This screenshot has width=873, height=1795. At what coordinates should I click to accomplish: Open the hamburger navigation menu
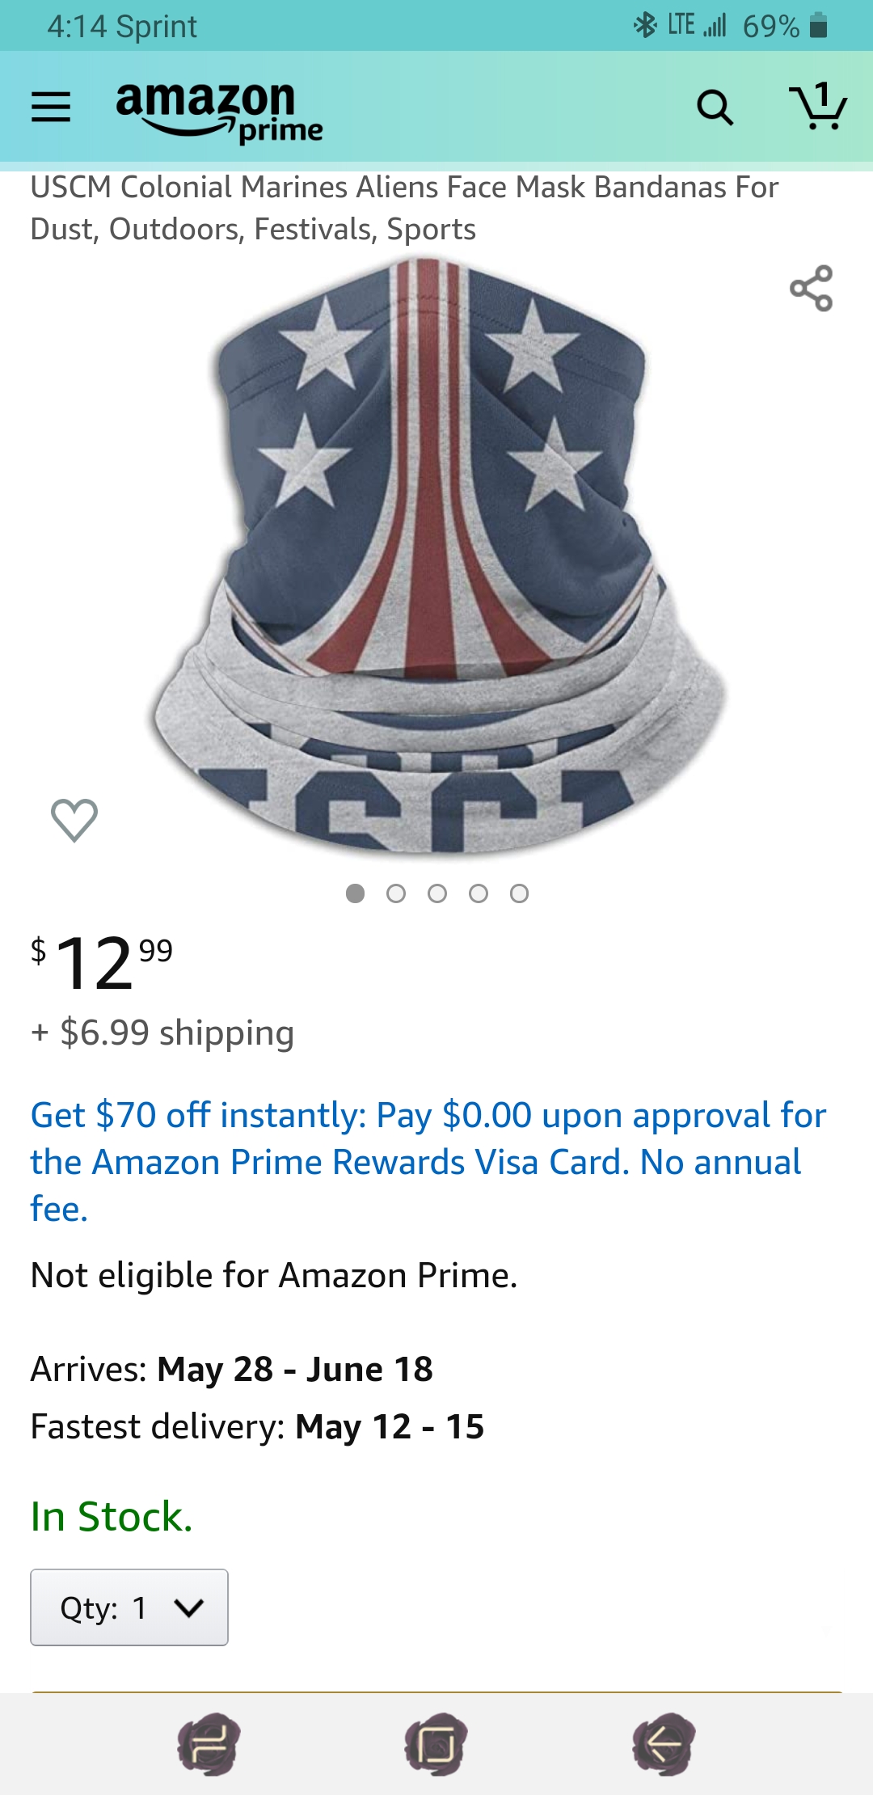(51, 107)
